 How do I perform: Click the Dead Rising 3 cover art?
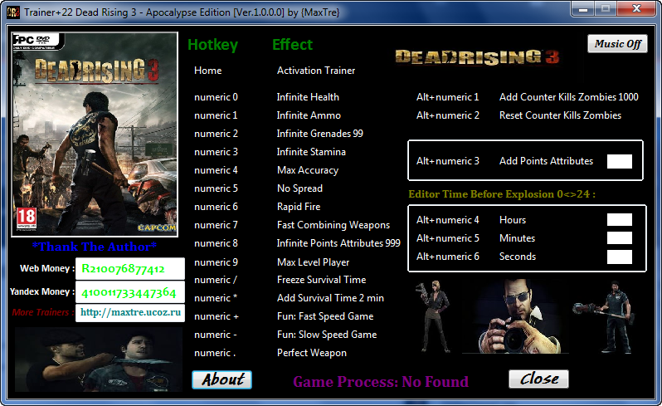pyautogui.click(x=95, y=135)
